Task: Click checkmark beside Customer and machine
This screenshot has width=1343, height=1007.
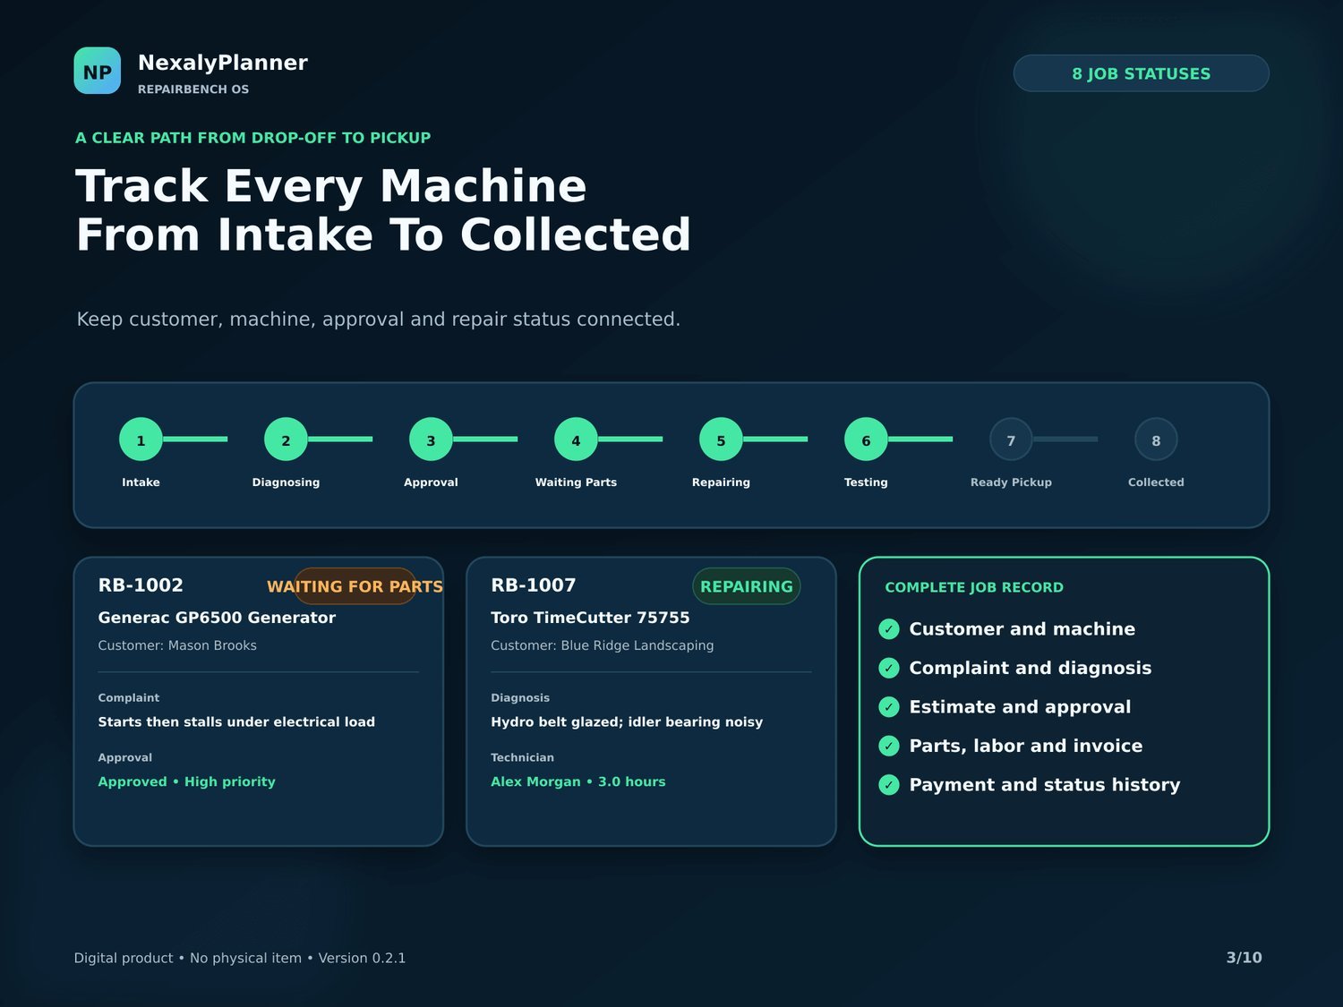Action: tap(889, 629)
